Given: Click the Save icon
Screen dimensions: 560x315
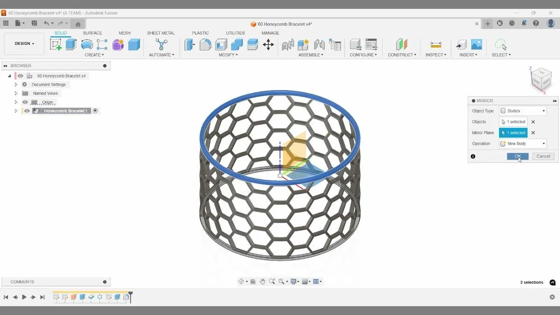Looking at the screenshot, I should pos(34,23).
